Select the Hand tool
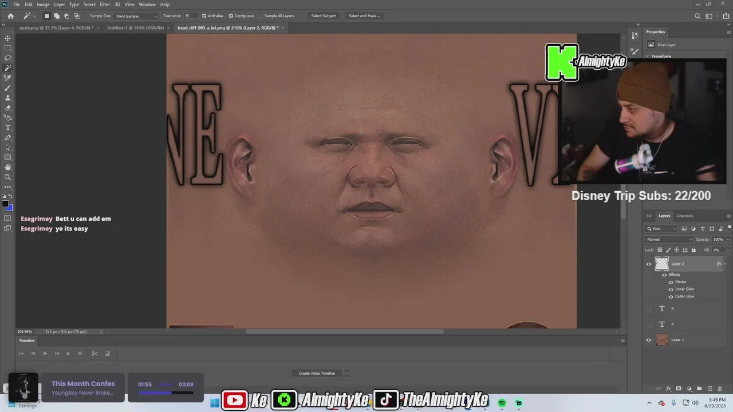The width and height of the screenshot is (733, 412). 8,167
